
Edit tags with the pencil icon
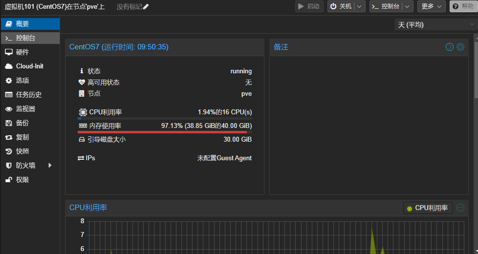[146, 7]
